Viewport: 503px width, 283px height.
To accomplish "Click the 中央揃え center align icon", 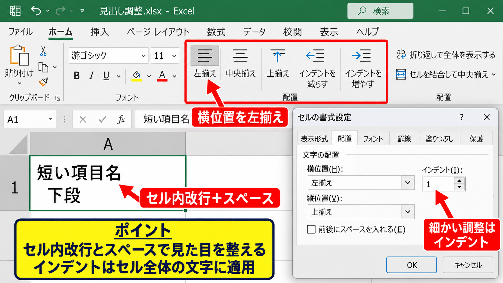I will point(240,56).
